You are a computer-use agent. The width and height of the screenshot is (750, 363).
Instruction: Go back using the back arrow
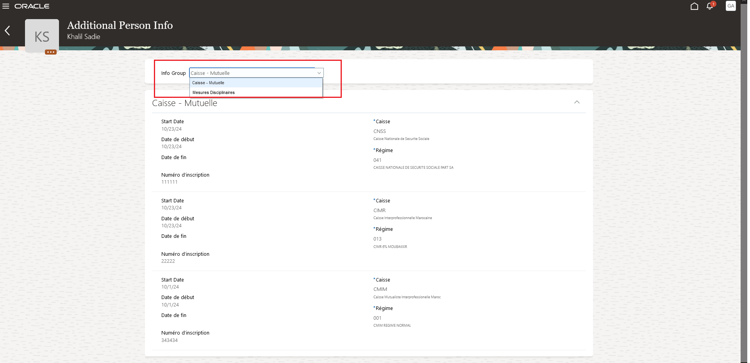7,30
